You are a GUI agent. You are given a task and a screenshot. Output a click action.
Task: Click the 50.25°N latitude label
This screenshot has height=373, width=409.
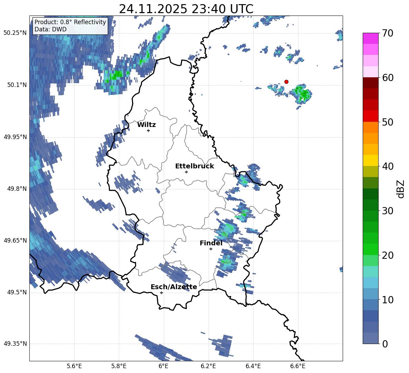coord(15,33)
